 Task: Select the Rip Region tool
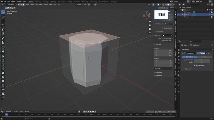3,98
